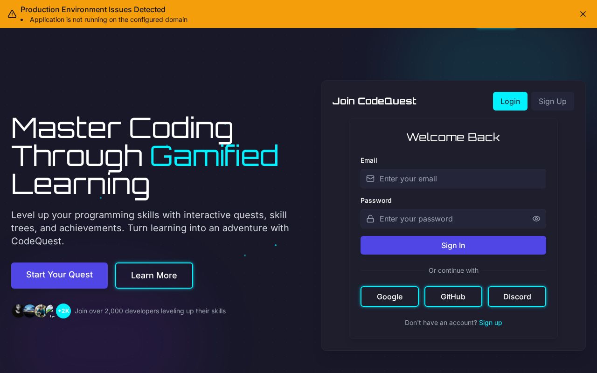Image resolution: width=597 pixels, height=373 pixels.
Task: Continue with Google
Action: point(389,297)
